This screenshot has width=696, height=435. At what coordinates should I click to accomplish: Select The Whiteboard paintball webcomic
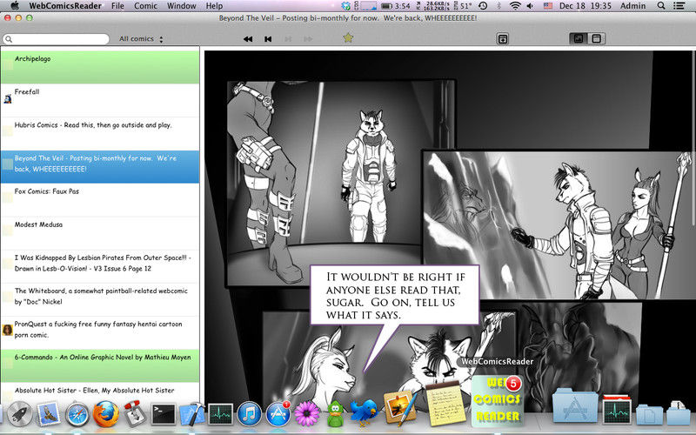click(x=100, y=299)
